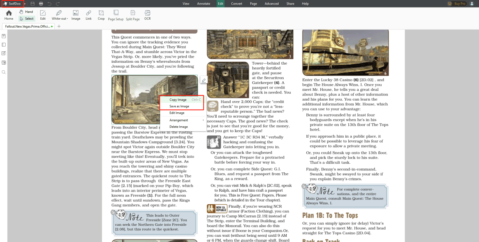Click the Page Setup icon
479x242 pixels.
tap(115, 15)
